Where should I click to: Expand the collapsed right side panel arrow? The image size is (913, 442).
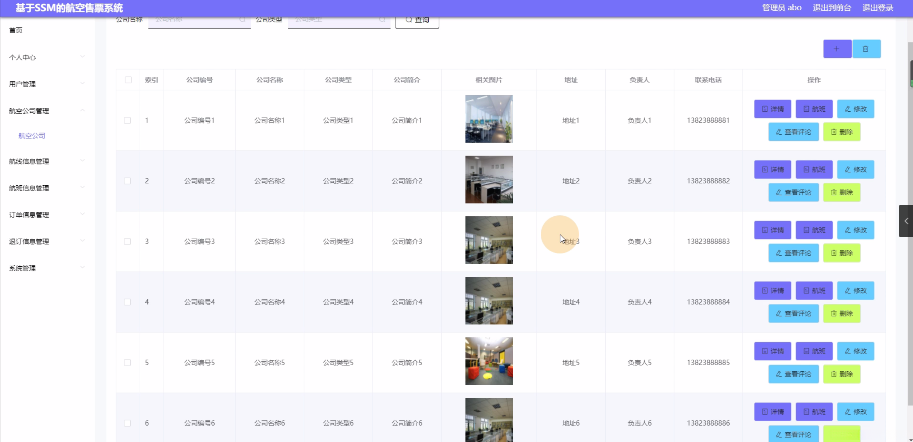(x=906, y=221)
